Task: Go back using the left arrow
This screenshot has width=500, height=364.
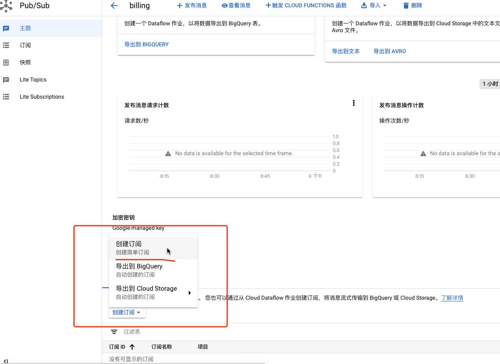Action: (114, 6)
